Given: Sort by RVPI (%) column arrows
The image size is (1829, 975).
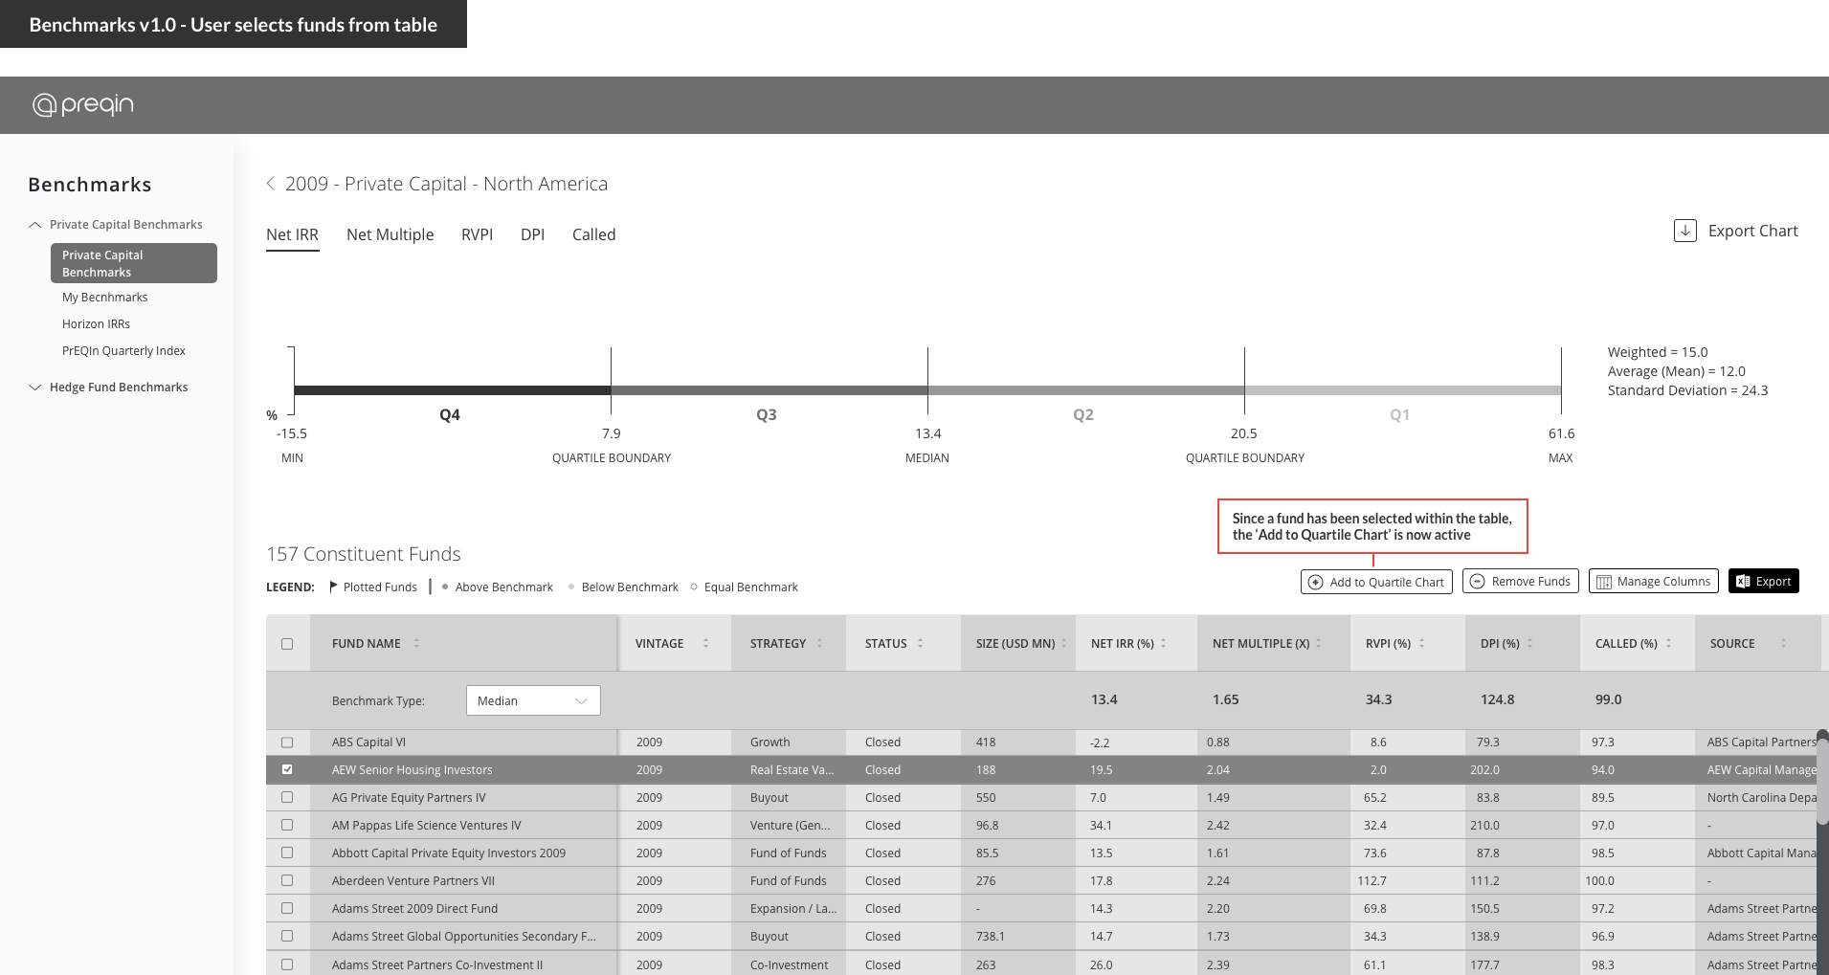Looking at the screenshot, I should coord(1421,643).
